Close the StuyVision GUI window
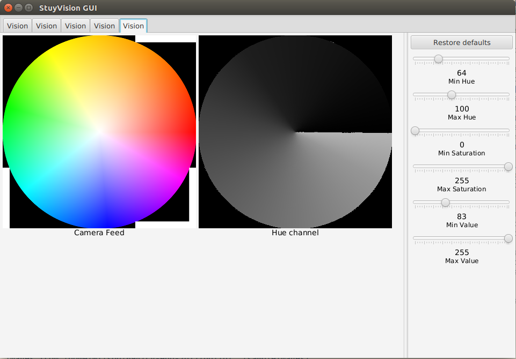 coord(8,8)
